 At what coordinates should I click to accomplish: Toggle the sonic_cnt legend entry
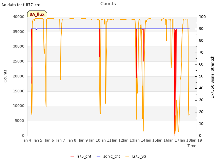(108, 157)
